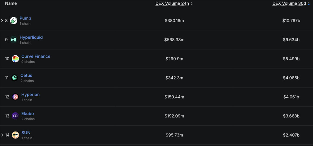Viewport: 313px width, 146px height.
Task: Click the Ekubo purple logo icon
Action: point(15,116)
